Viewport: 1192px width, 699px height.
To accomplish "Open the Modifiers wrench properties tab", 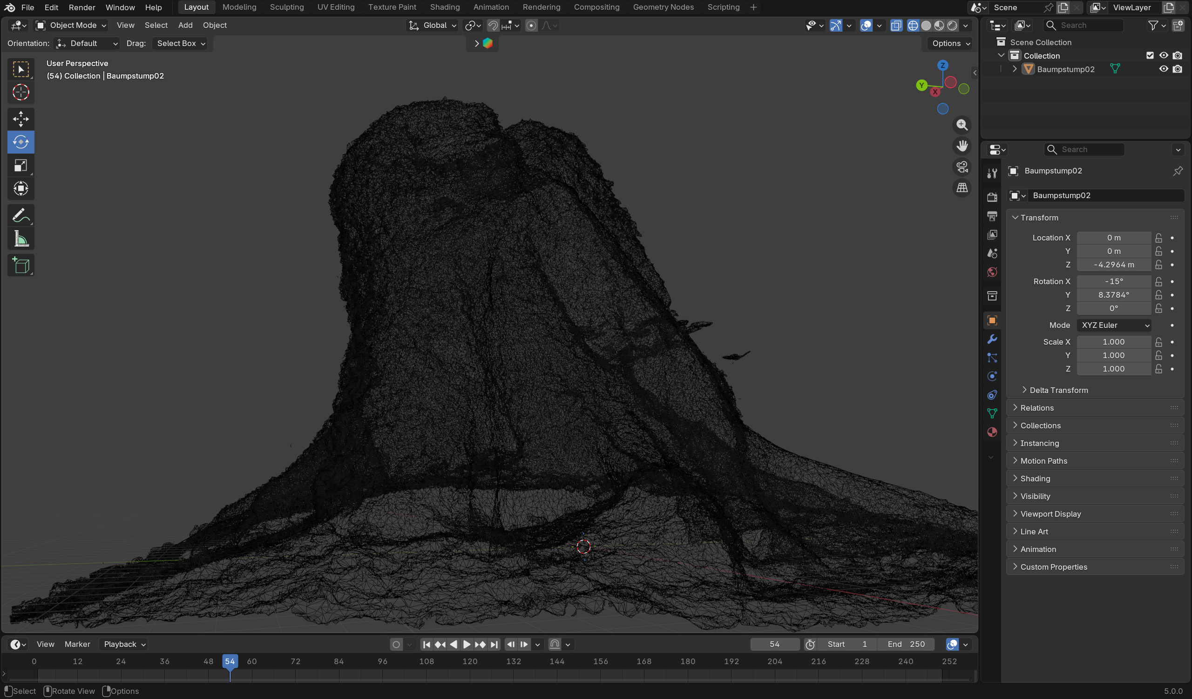I will click(x=992, y=339).
